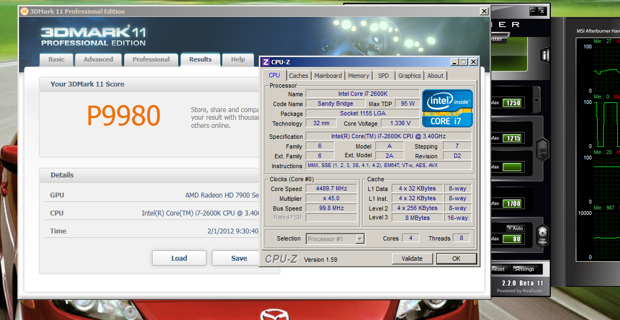The width and height of the screenshot is (620, 320).
Task: Open the Advanced tab in 3DMark
Action: point(98,59)
